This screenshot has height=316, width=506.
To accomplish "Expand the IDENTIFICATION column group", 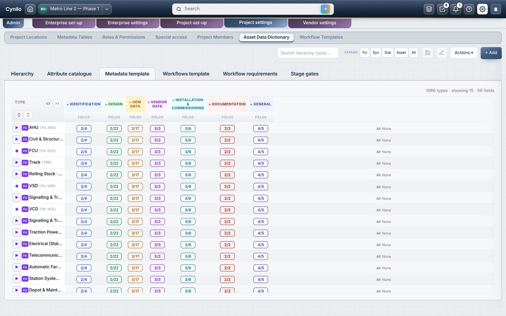I will coord(83,104).
